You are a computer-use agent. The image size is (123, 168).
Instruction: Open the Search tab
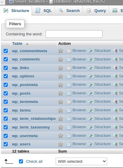[69, 10]
